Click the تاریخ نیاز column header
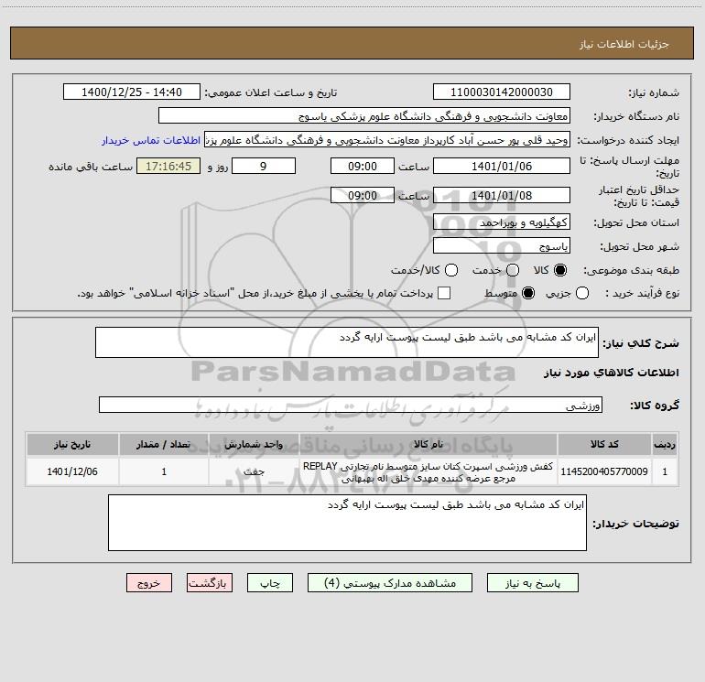The height and width of the screenshot is (682, 705). point(72,444)
